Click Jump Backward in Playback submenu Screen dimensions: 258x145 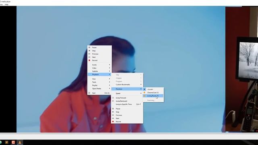click(x=127, y=101)
